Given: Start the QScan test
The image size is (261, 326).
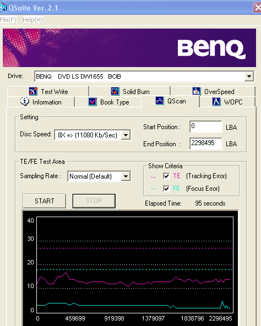Looking at the screenshot, I should point(45,201).
